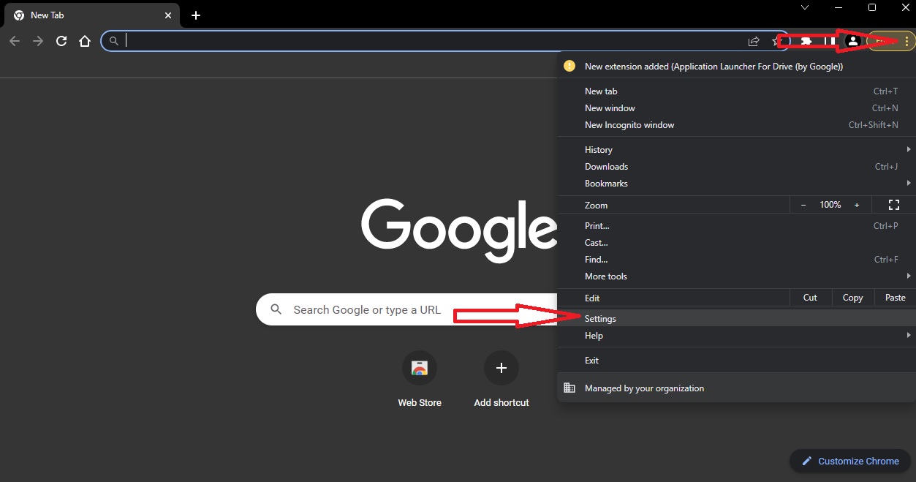Open New extension added notification
Viewport: 916px width, 482px height.
[x=736, y=66]
